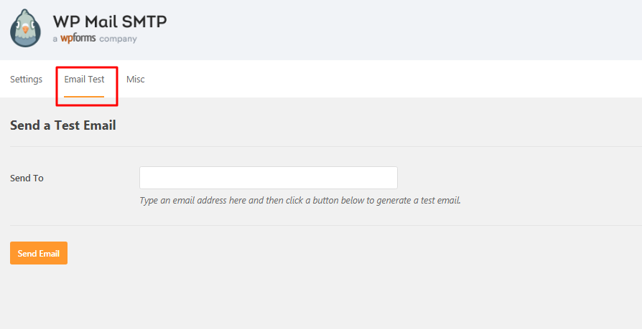Click the WP Mail SMTP title text

[x=110, y=21]
